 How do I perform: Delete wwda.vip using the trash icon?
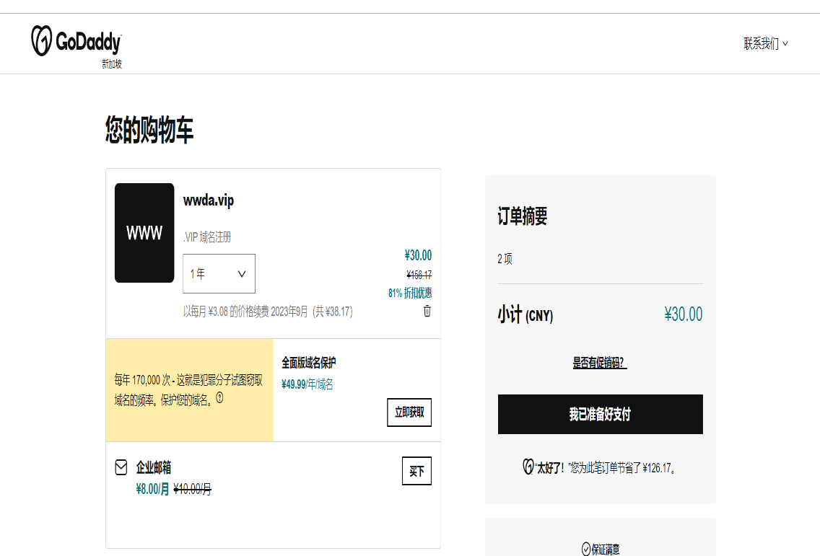(427, 311)
